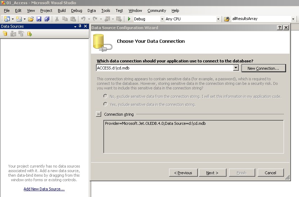Viewport: 299px width, 197px height.
Task: Open the Navigate Backward dropdown arrow
Action: [x=113, y=19]
